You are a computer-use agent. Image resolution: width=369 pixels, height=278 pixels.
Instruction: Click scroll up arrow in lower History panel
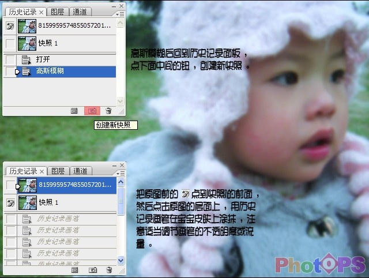pyautogui.click(x=121, y=182)
